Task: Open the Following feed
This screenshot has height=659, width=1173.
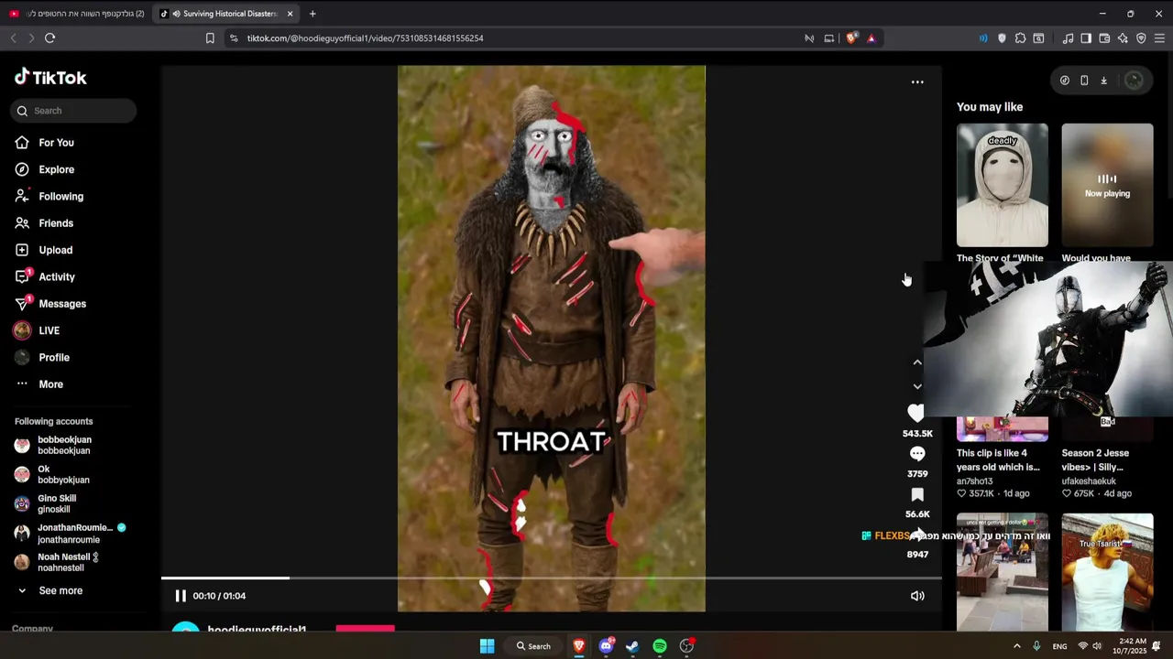Action: (x=60, y=196)
